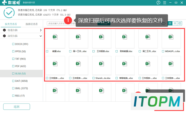Click the Shareit...te.xlsx Excel icon

pos(101,64)
